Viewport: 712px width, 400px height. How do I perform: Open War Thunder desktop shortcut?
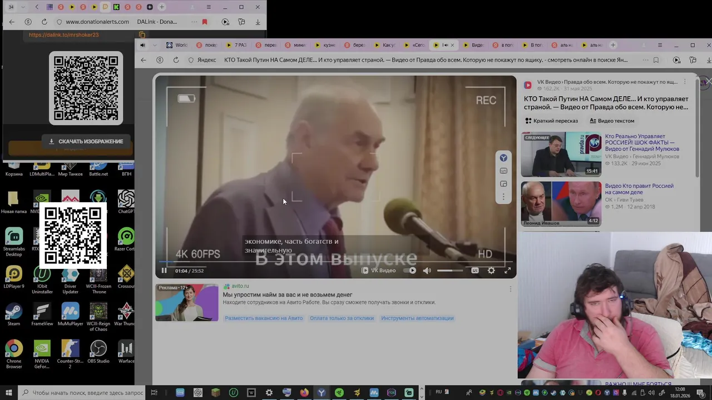pos(126,314)
